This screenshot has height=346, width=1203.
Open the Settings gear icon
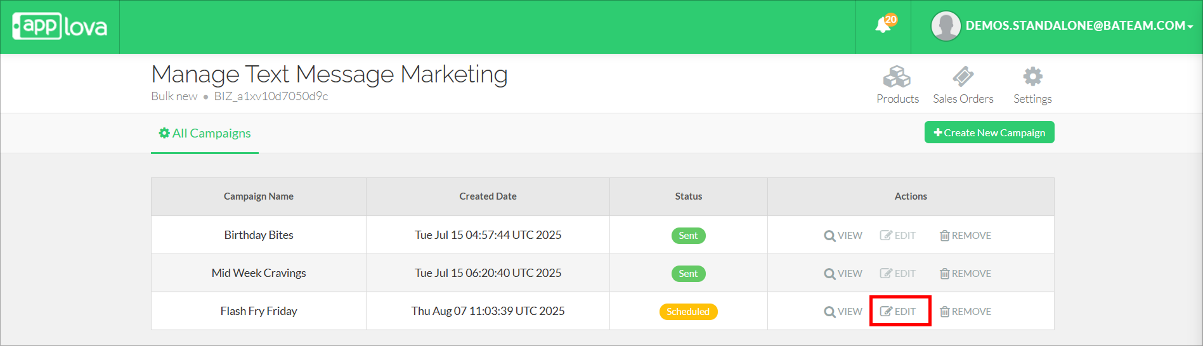click(x=1032, y=77)
